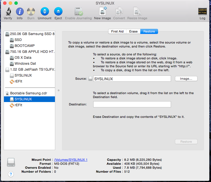Click the Format value MS-DOS (FAT12)

click(66, 164)
